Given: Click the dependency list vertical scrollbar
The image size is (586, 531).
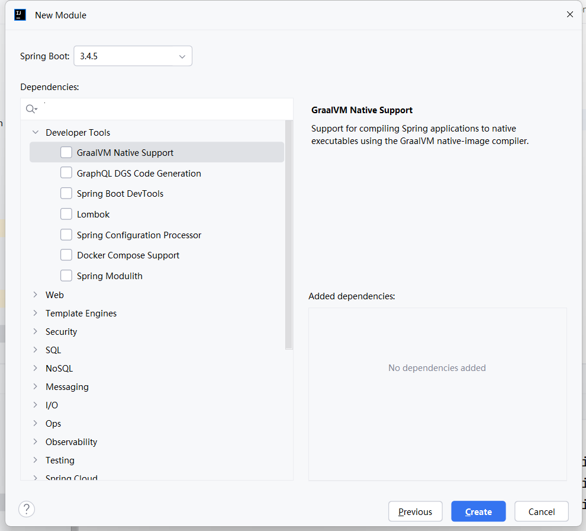Looking at the screenshot, I should coord(288,235).
